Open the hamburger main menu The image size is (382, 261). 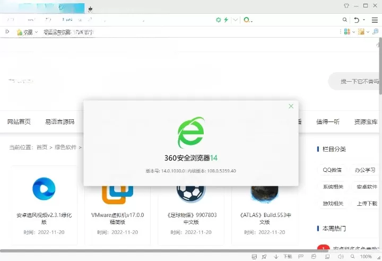(375, 20)
